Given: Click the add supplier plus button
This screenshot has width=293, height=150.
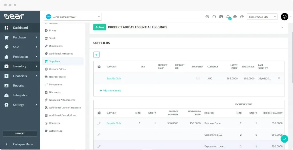Looking at the screenshot, I should pyautogui.click(x=96, y=54).
